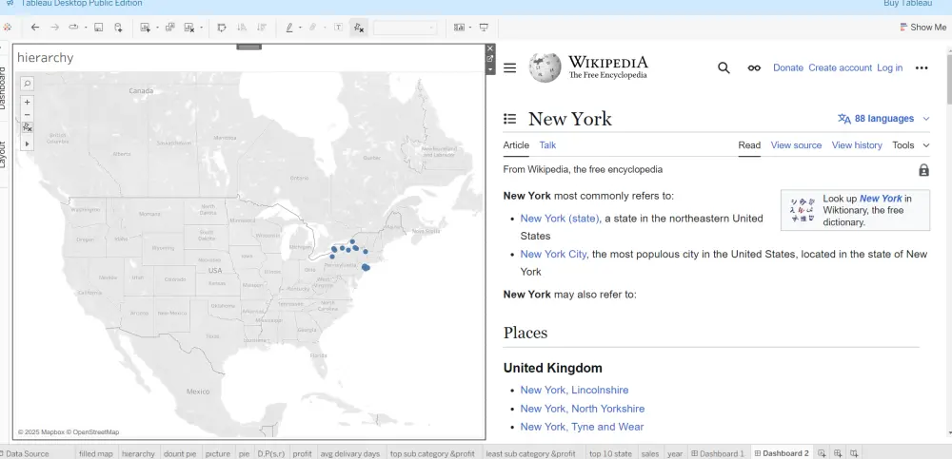Click the New Worksheet toolbar icon
This screenshot has height=459, width=952.
point(145,28)
